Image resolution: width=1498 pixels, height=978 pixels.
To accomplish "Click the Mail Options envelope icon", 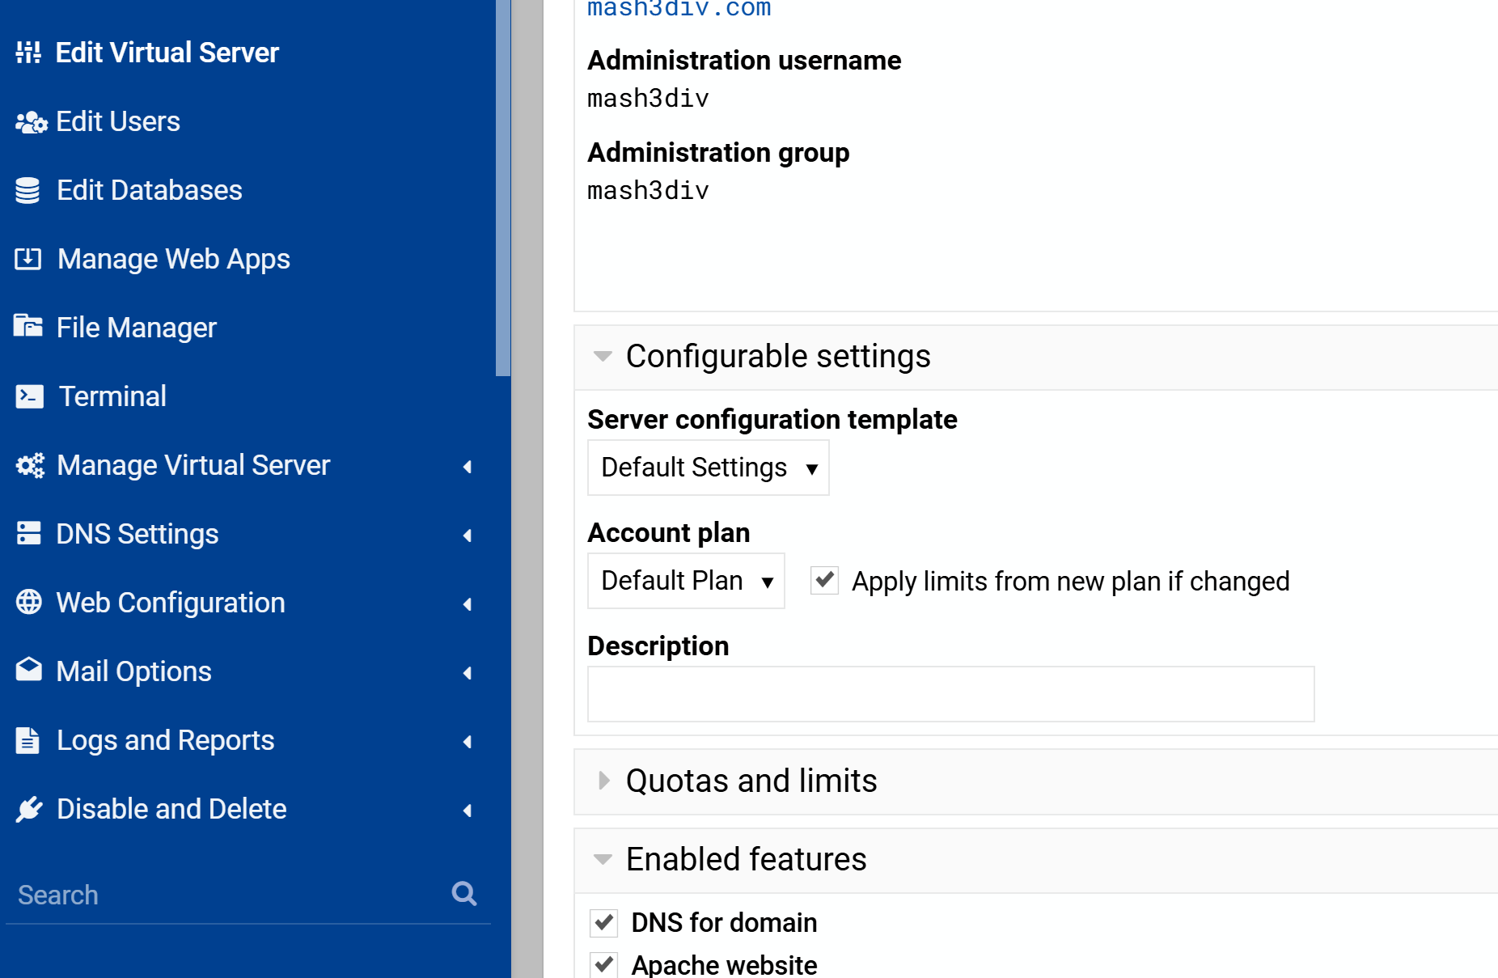I will pos(28,670).
